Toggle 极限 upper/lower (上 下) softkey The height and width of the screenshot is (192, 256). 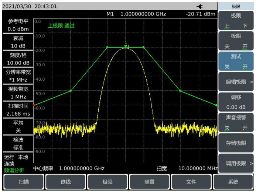pos(236,21)
